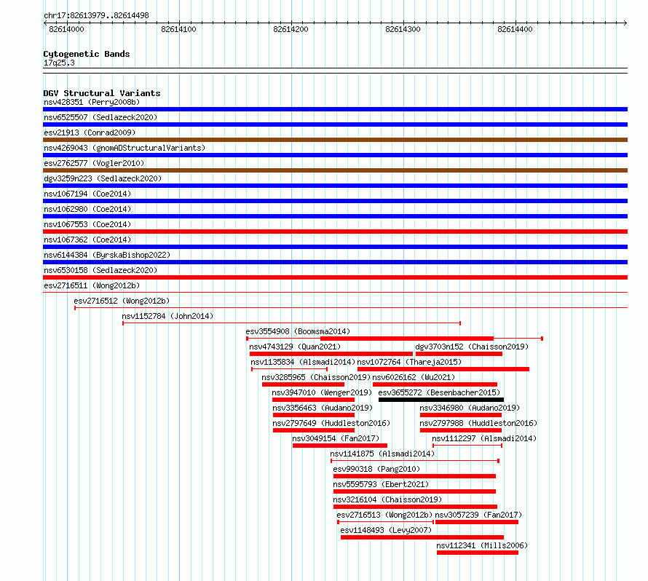Image resolution: width=648 pixels, height=581 pixels.
Task: Select the nsv6525507 (Sedlazeck2020) label
Action: pos(100,117)
